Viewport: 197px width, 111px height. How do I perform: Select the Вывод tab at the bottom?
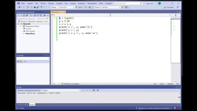(x=32, y=105)
